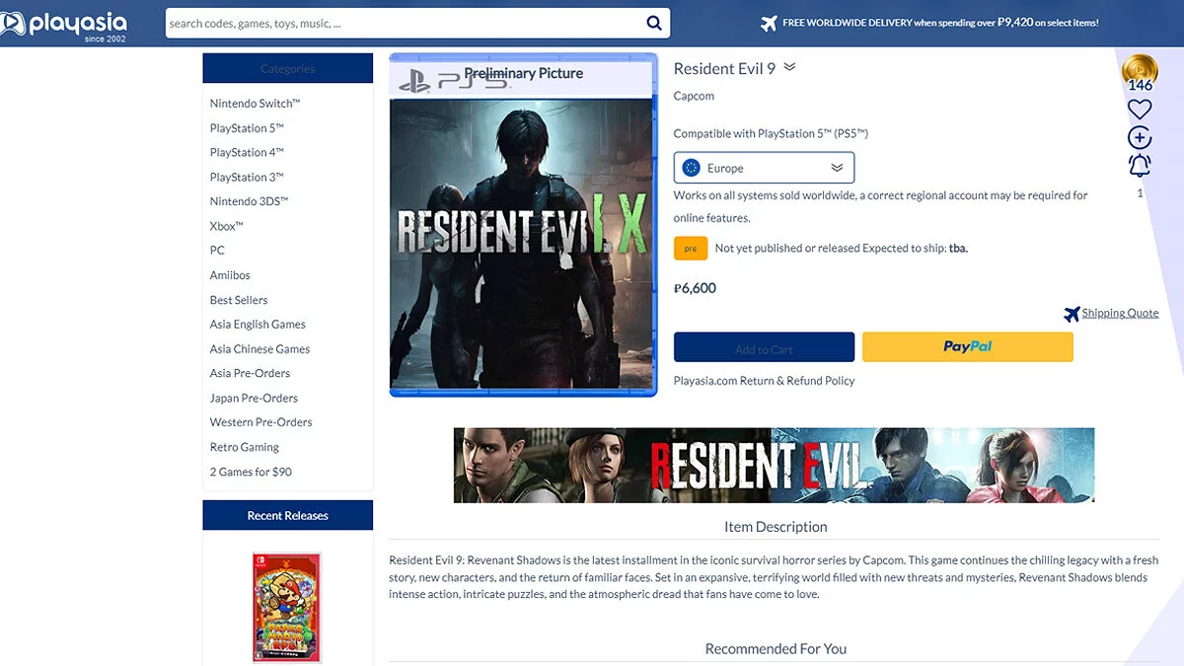Open the Europe region dropdown
Screen dimensions: 1184x666
(764, 168)
